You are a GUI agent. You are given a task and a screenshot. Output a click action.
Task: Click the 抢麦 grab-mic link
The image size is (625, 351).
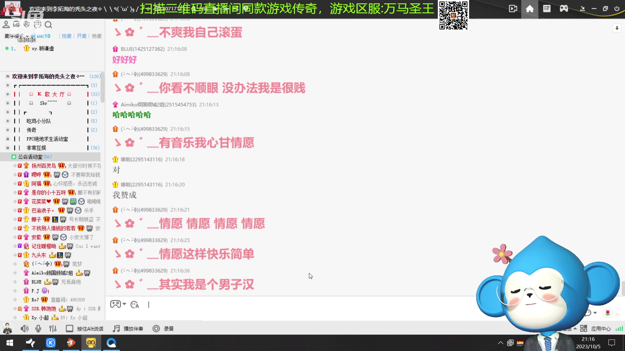(x=96, y=36)
